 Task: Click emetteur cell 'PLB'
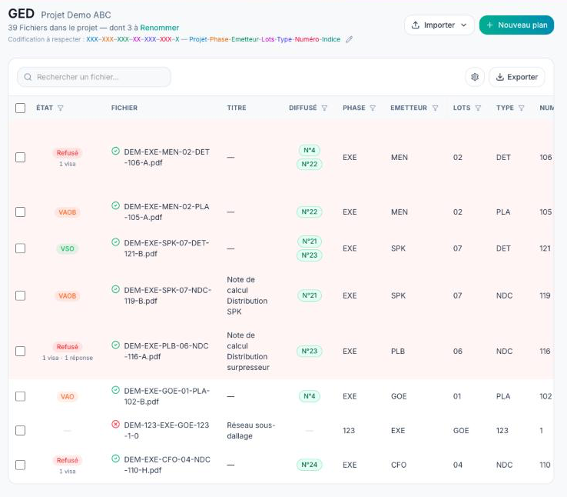click(398, 351)
